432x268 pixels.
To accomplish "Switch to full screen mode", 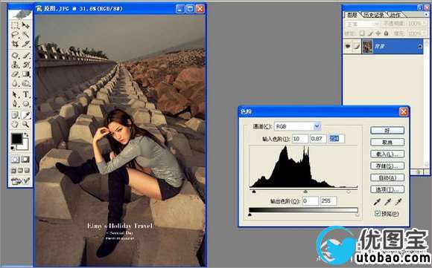I will click(27, 171).
